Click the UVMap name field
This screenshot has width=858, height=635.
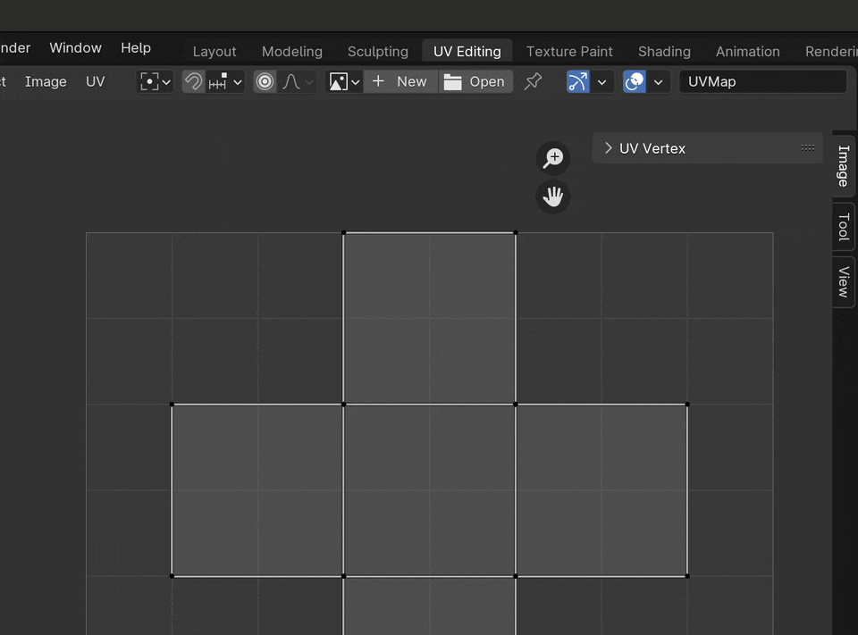click(762, 82)
